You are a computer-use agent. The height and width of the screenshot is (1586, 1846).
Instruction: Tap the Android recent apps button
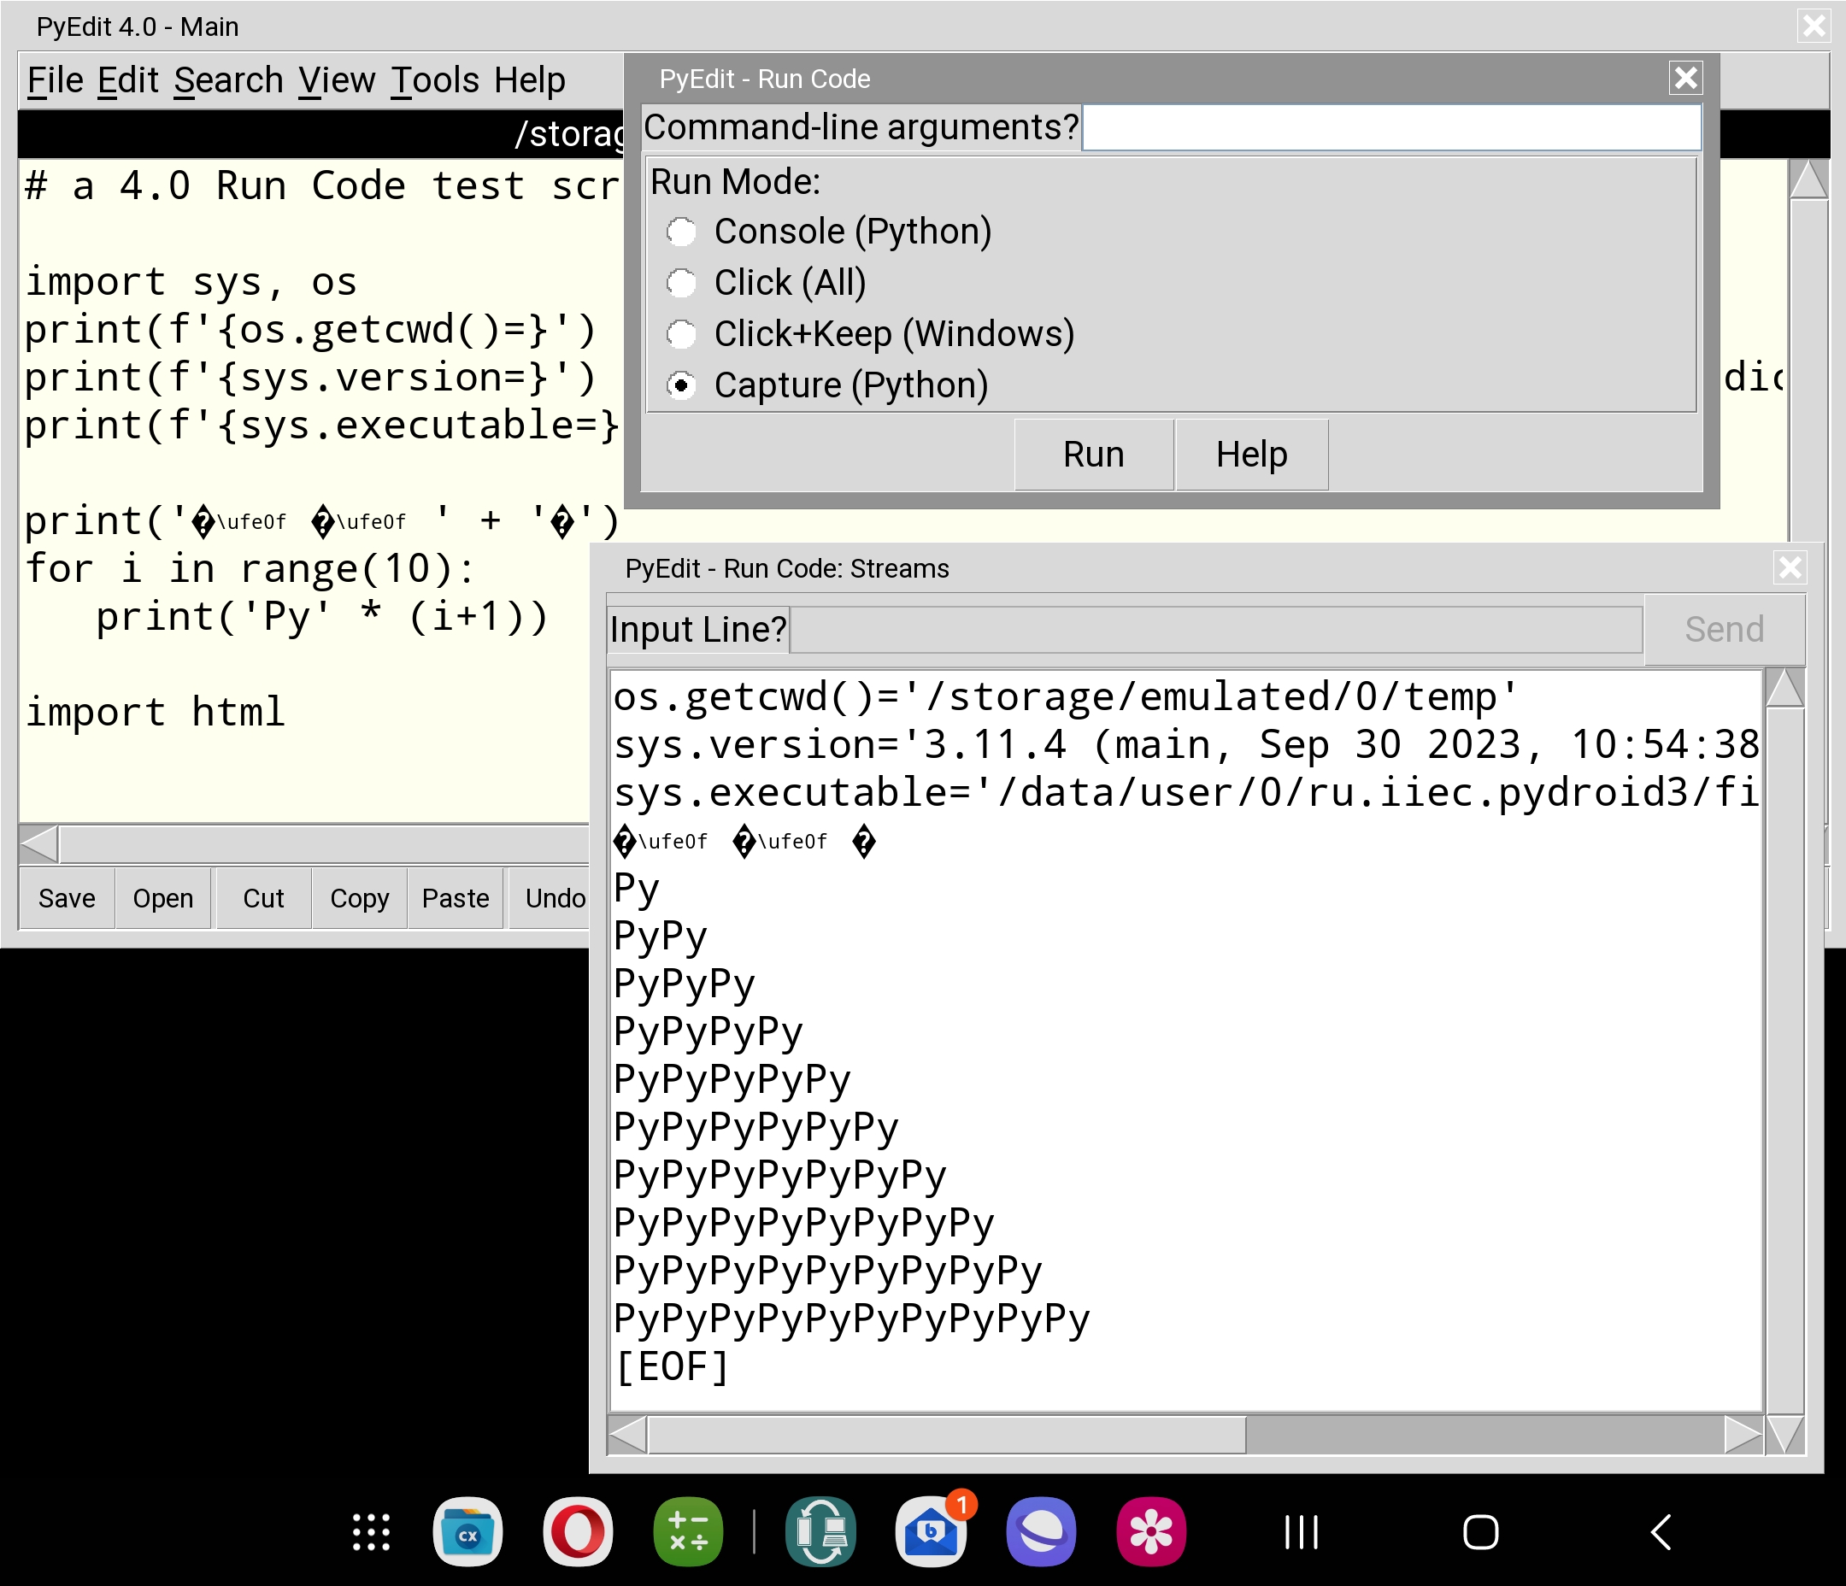click(x=1301, y=1532)
